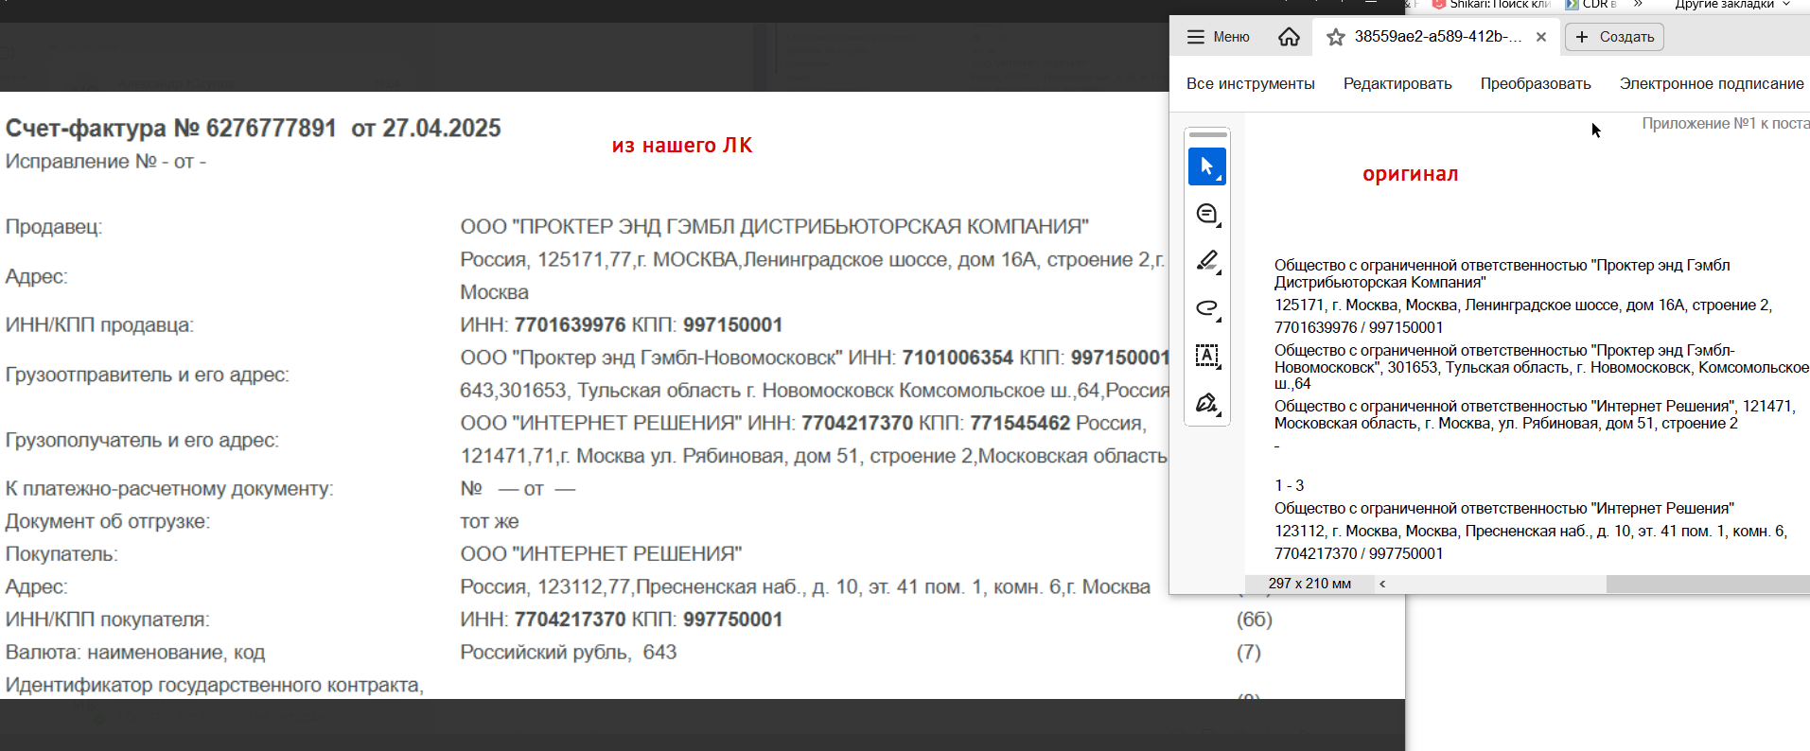
Task: Click the К платежно-расчетному документу: label
Action: 169,489
